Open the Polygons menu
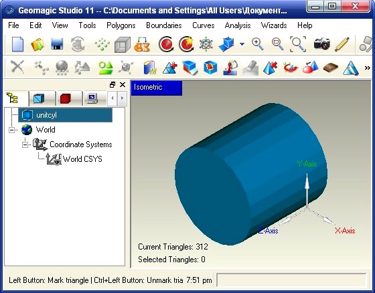 [121, 25]
